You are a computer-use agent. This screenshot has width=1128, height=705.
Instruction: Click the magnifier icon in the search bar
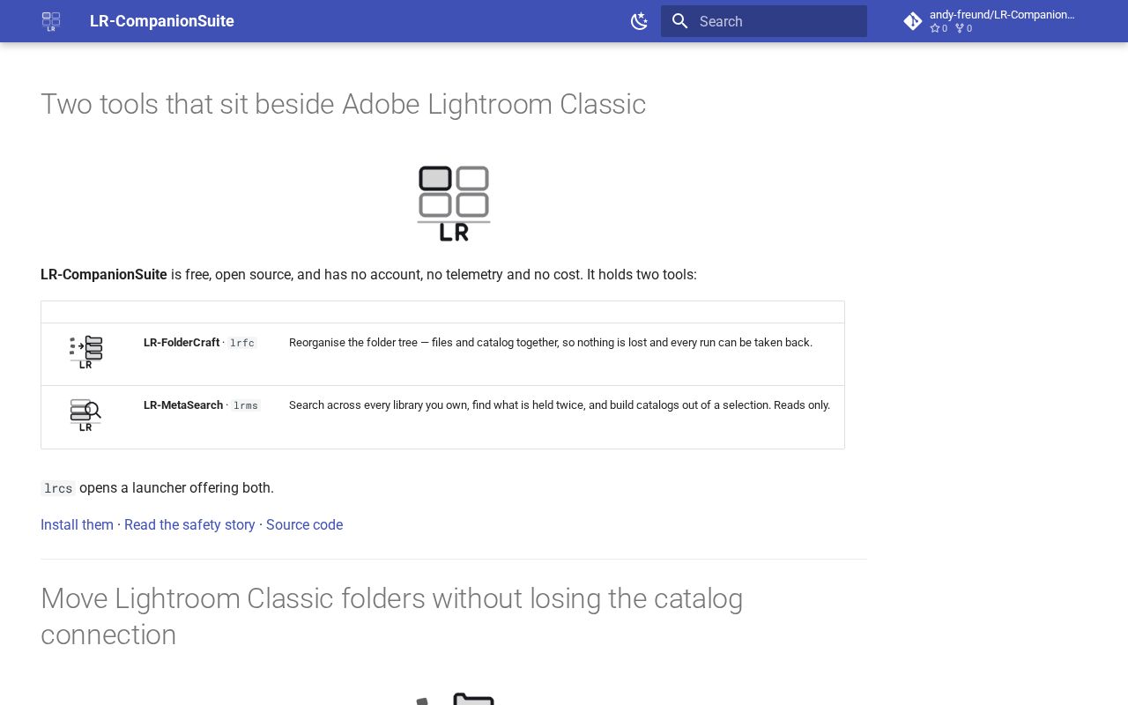(679, 21)
